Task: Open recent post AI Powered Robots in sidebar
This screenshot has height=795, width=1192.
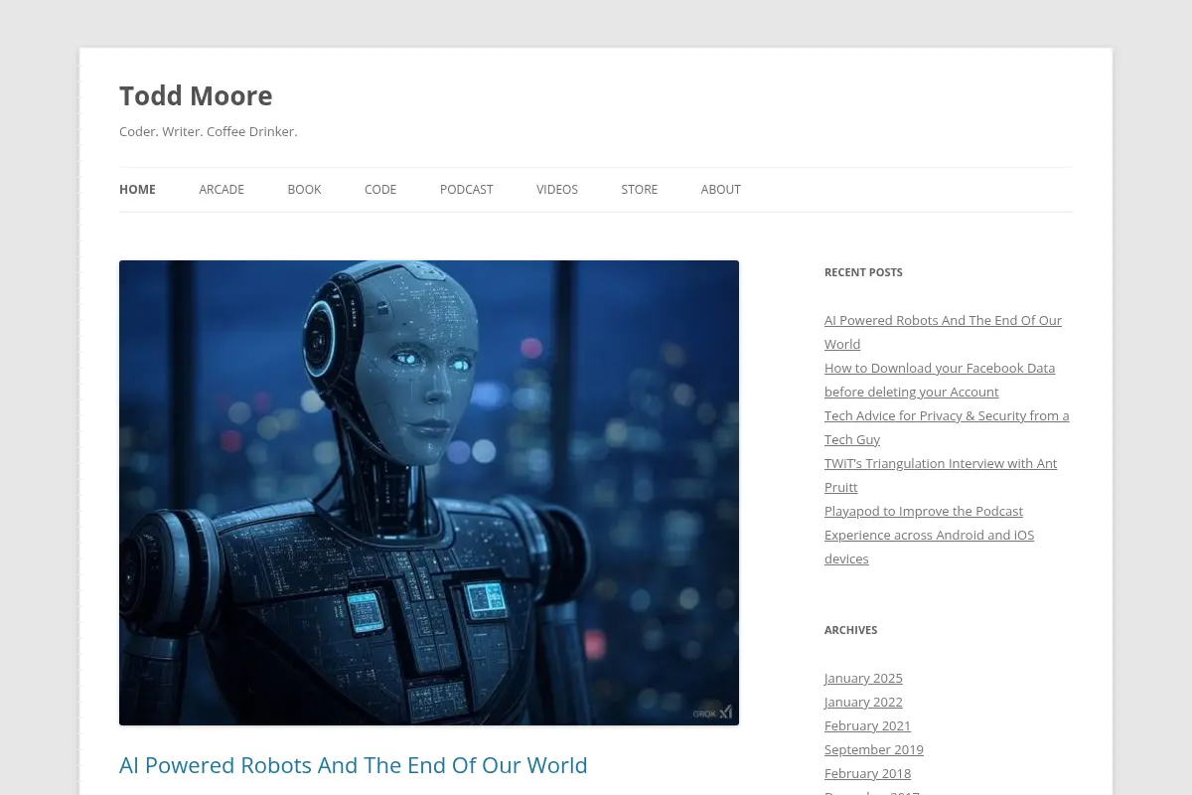Action: pyautogui.click(x=943, y=332)
